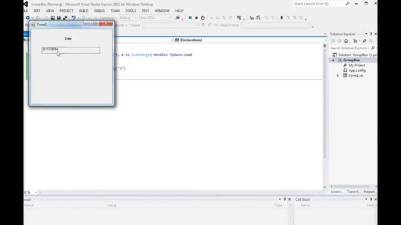Open the VIEW menu
This screenshot has height=225, width=401.
50,11
